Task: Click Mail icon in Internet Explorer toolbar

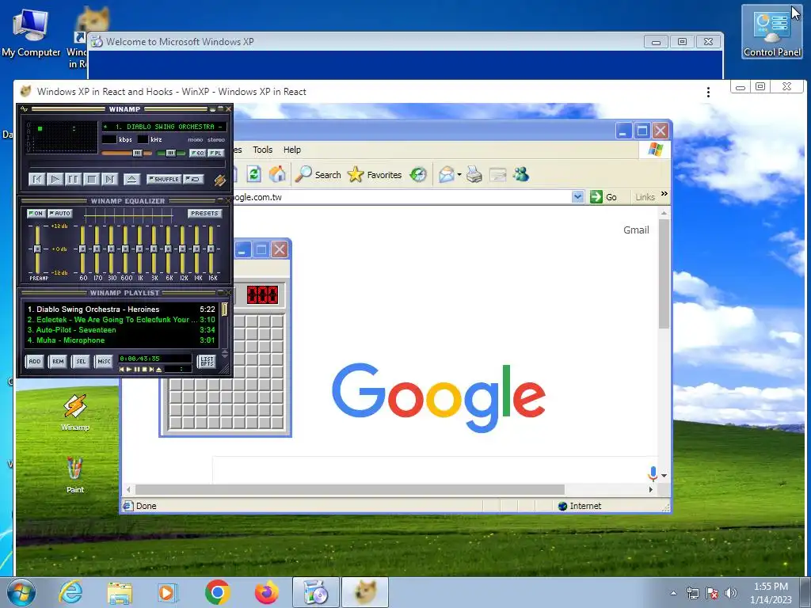Action: click(447, 175)
